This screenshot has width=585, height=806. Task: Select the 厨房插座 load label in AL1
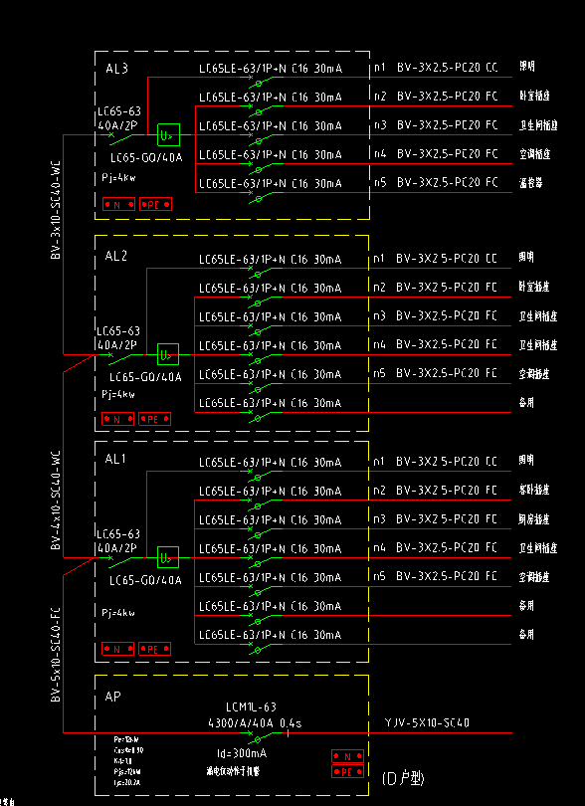pyautogui.click(x=534, y=518)
